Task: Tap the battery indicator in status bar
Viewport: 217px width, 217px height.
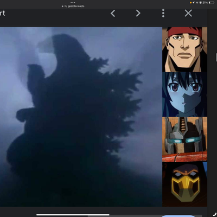Action: (x=212, y=3)
